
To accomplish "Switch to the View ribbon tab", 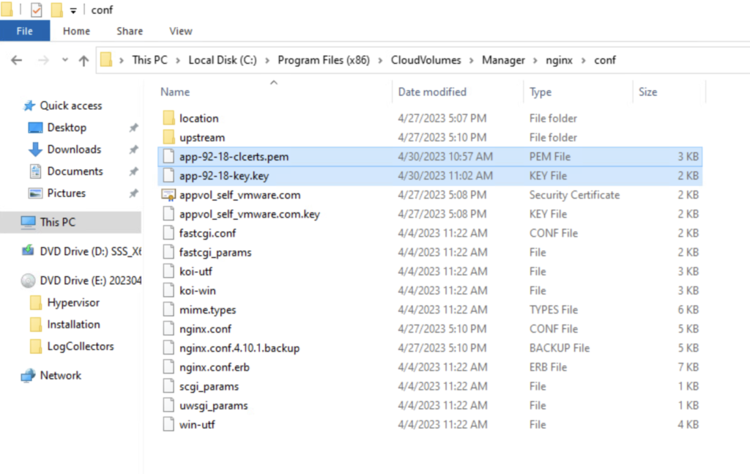I will click(x=180, y=31).
